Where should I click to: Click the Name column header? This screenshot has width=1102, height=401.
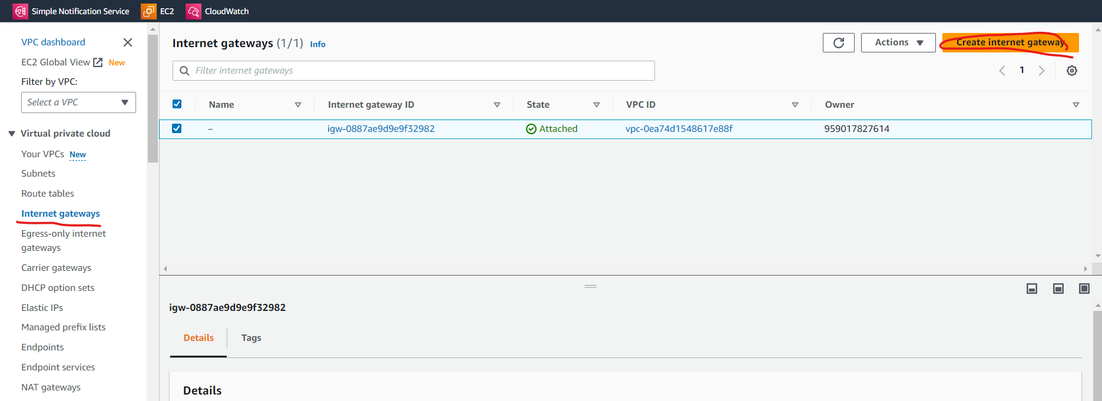(221, 105)
